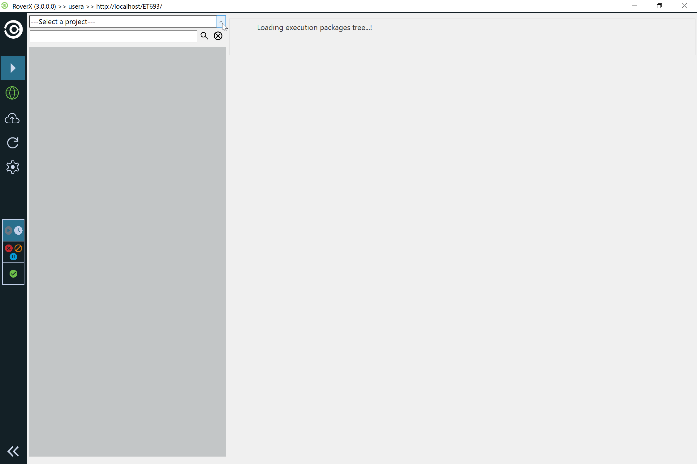Screen dimensions: 697x464
Task: Click into the package search text field
Action: click(x=113, y=36)
